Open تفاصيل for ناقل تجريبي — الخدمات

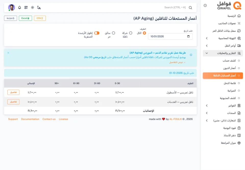point(14,102)
